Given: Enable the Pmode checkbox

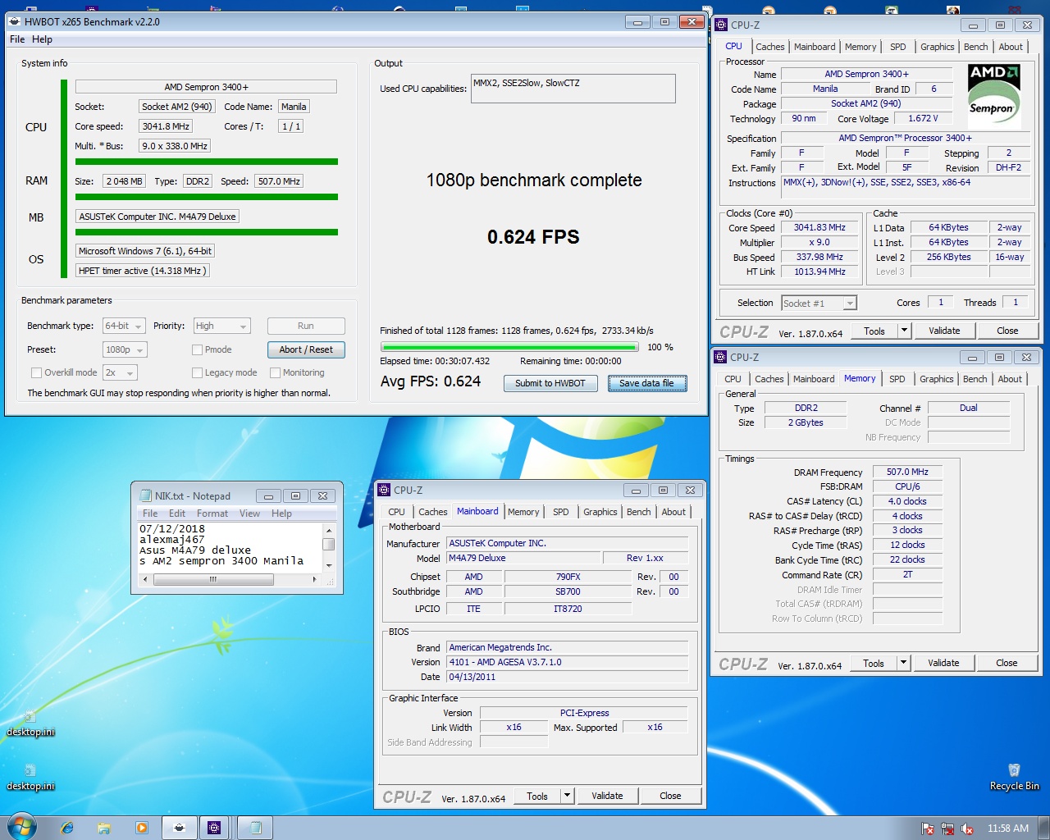Looking at the screenshot, I should click(x=197, y=349).
